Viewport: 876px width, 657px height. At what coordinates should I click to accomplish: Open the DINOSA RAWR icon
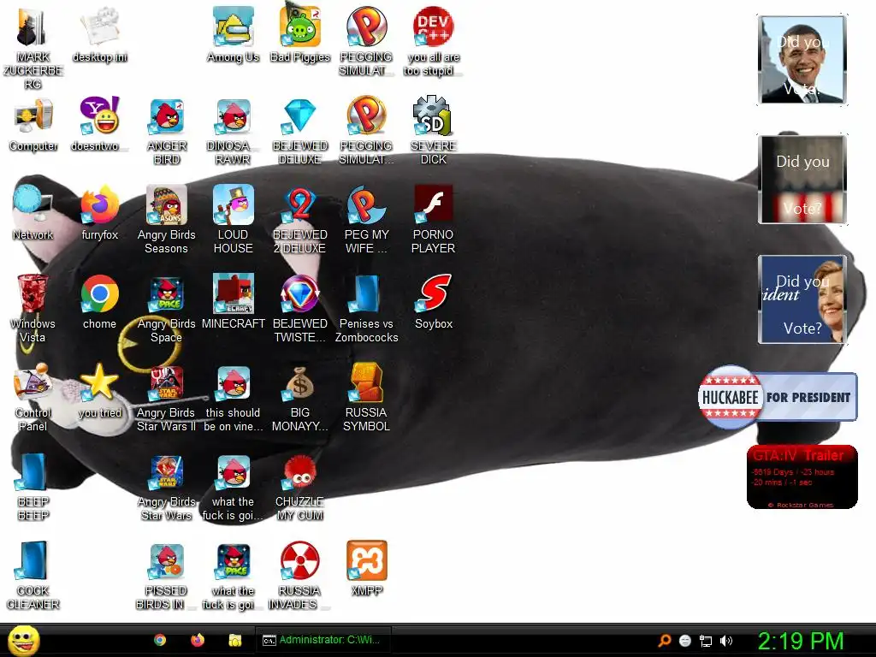click(233, 115)
